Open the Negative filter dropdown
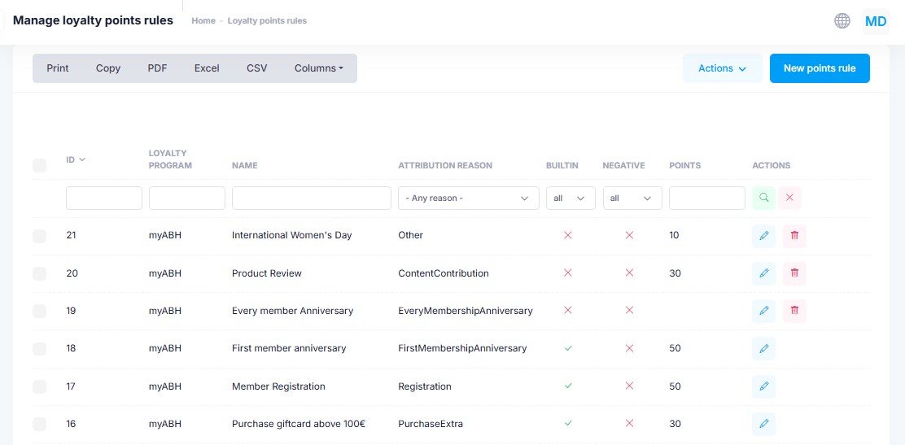 (x=632, y=198)
